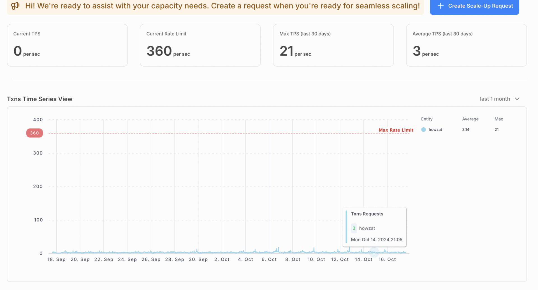Open the Max TPS last 30 days card
Image resolution: width=538 pixels, height=290 pixels.
pos(333,45)
